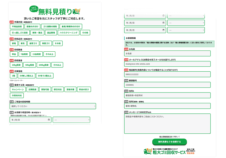Select the ハウスクリーニング option

pyautogui.click(x=68, y=33)
